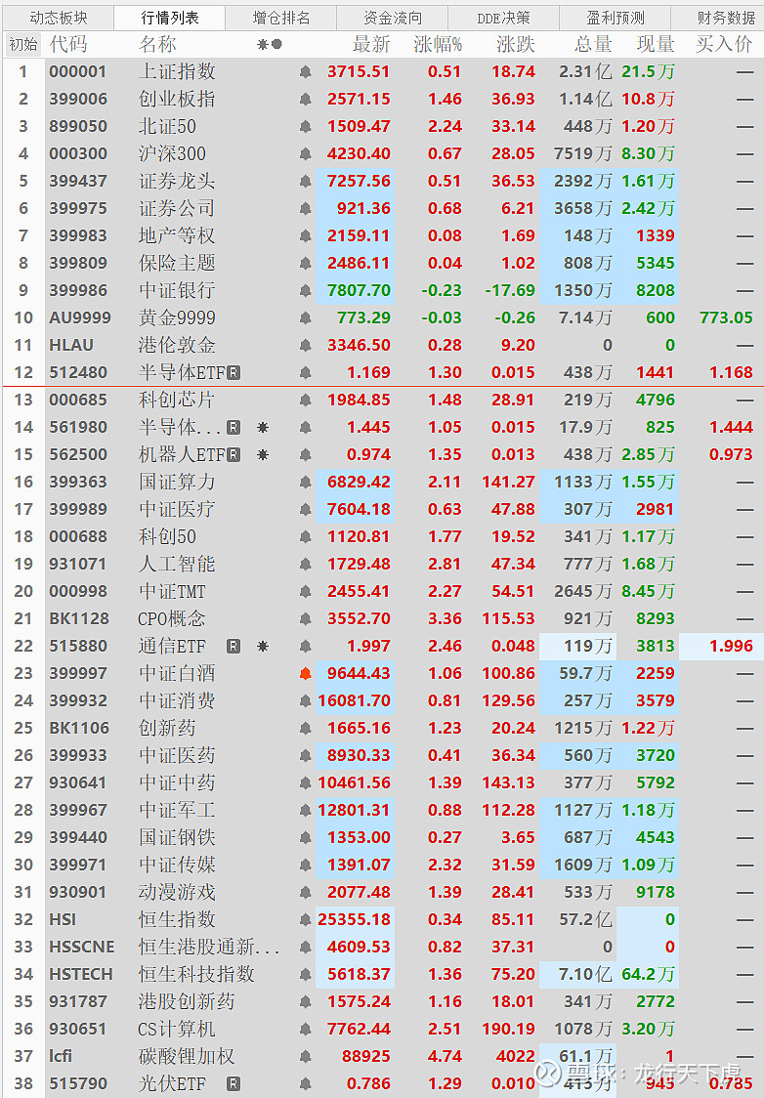Click the alert bell for 上证指数
Viewport: 764px width, 1098px height.
pyautogui.click(x=306, y=72)
